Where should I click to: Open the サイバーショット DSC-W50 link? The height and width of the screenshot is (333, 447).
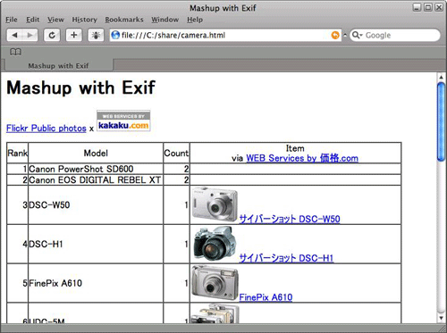(290, 219)
